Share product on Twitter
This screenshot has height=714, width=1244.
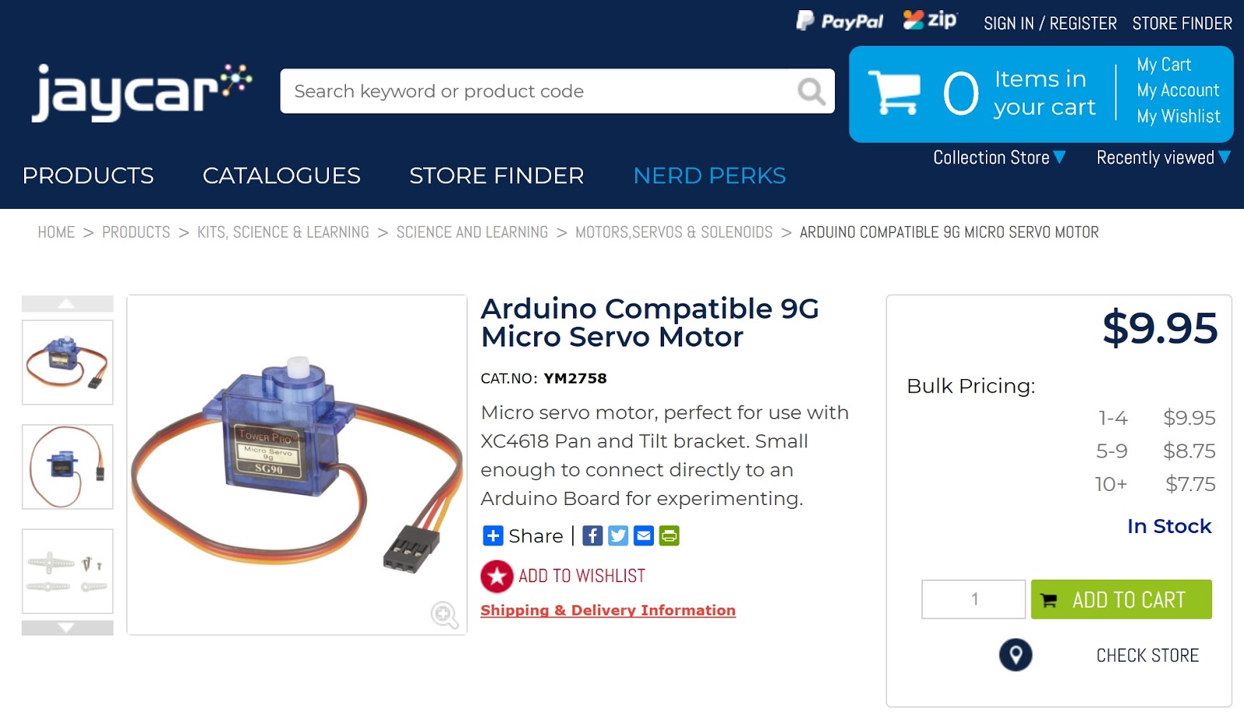coord(618,535)
